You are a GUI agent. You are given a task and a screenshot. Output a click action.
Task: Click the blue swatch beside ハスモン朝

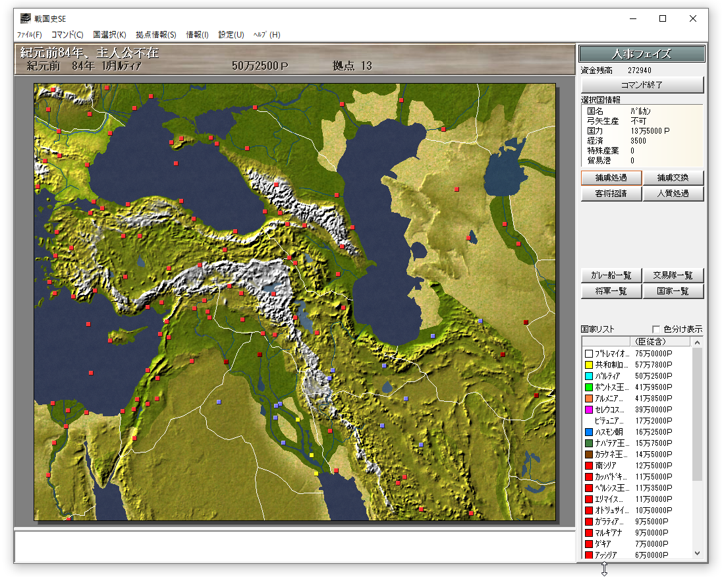pos(589,432)
